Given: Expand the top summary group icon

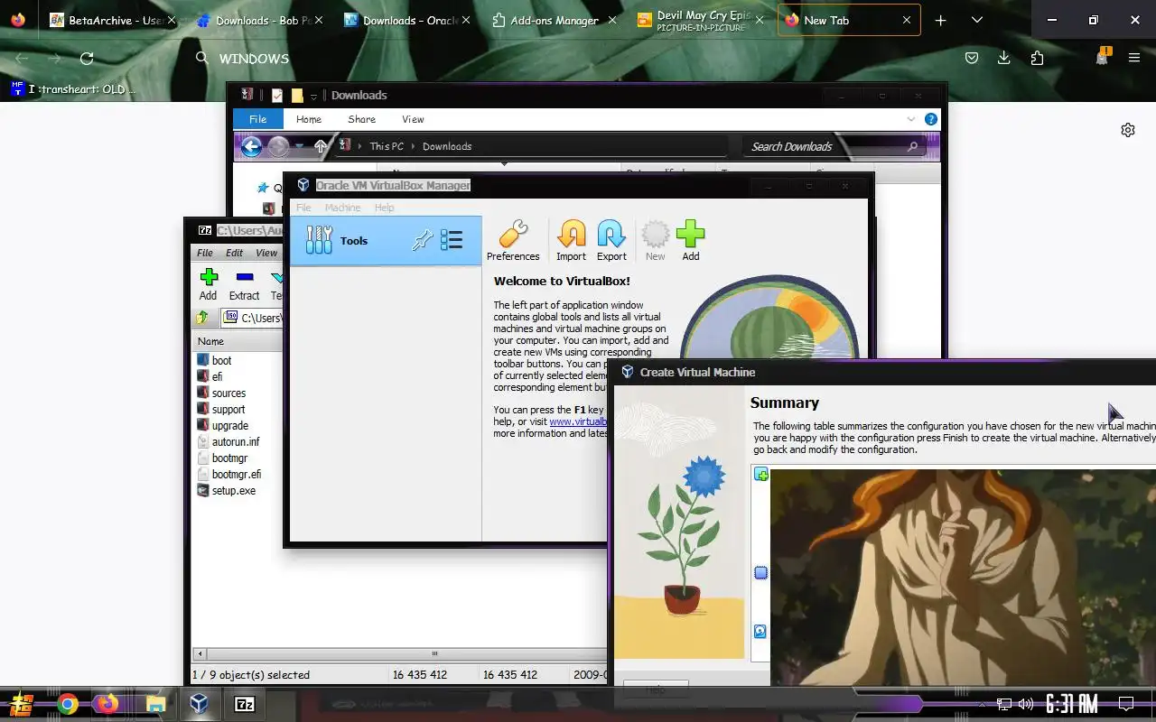Looking at the screenshot, I should (761, 475).
